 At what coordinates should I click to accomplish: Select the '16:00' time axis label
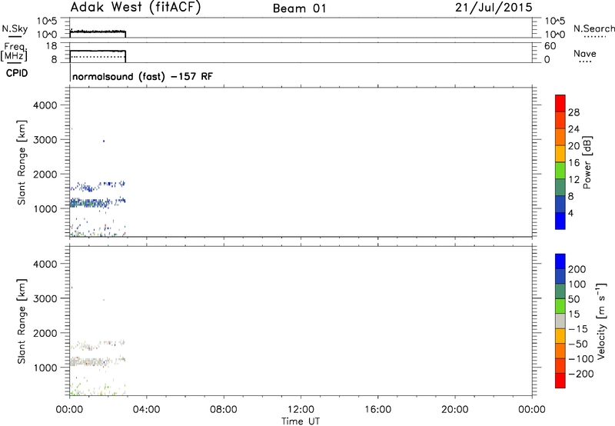click(377, 410)
